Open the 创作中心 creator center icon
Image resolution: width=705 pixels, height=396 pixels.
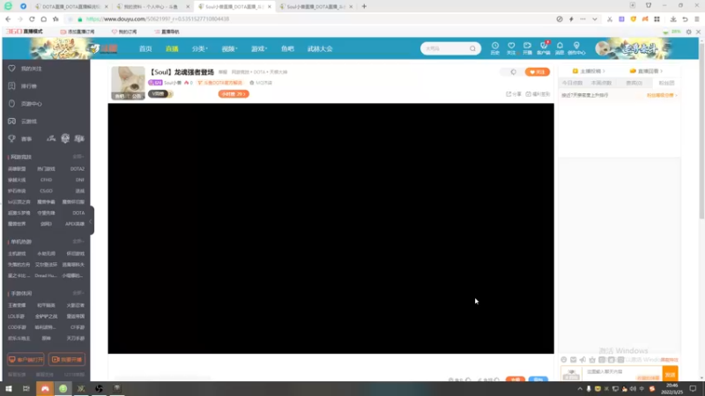point(576,46)
